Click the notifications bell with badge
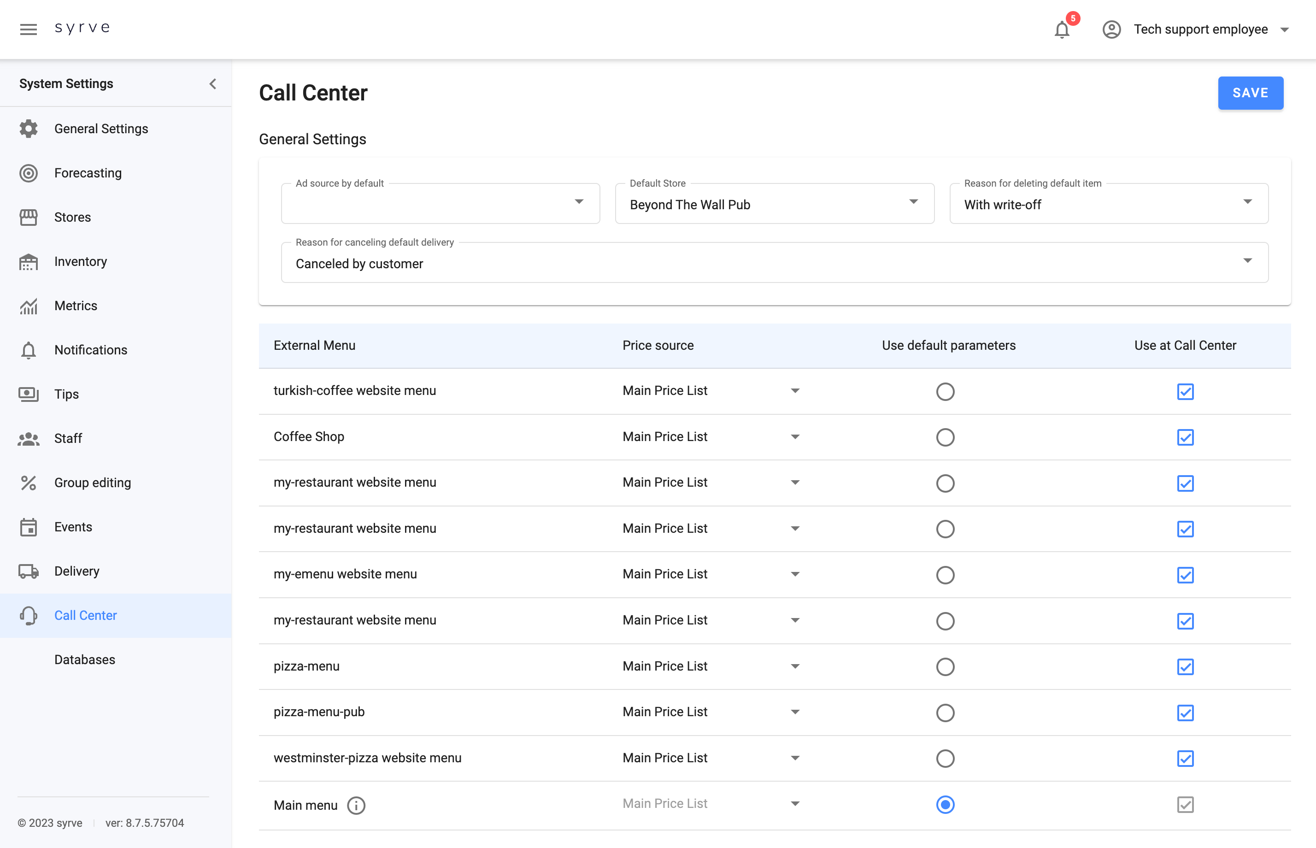The height and width of the screenshot is (848, 1316). [1062, 29]
